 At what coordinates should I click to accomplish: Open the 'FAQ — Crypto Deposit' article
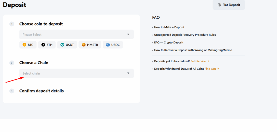169,43
